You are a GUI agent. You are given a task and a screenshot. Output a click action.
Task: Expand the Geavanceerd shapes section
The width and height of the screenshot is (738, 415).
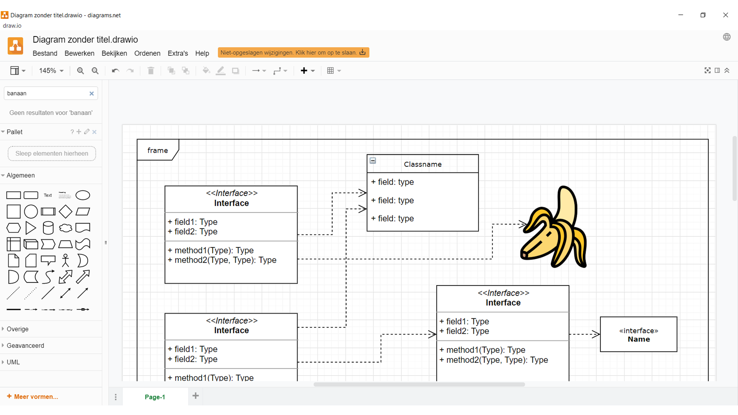[25, 346]
